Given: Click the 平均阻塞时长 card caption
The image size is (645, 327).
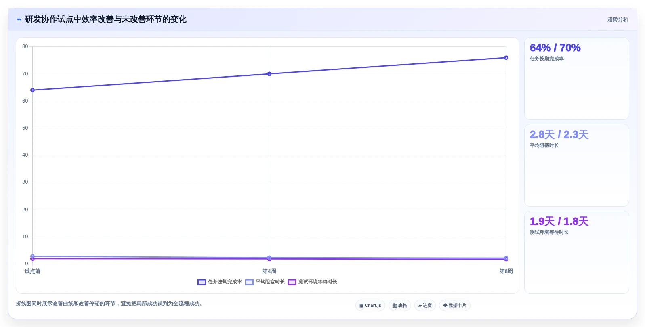Looking at the screenshot, I should click(544, 146).
